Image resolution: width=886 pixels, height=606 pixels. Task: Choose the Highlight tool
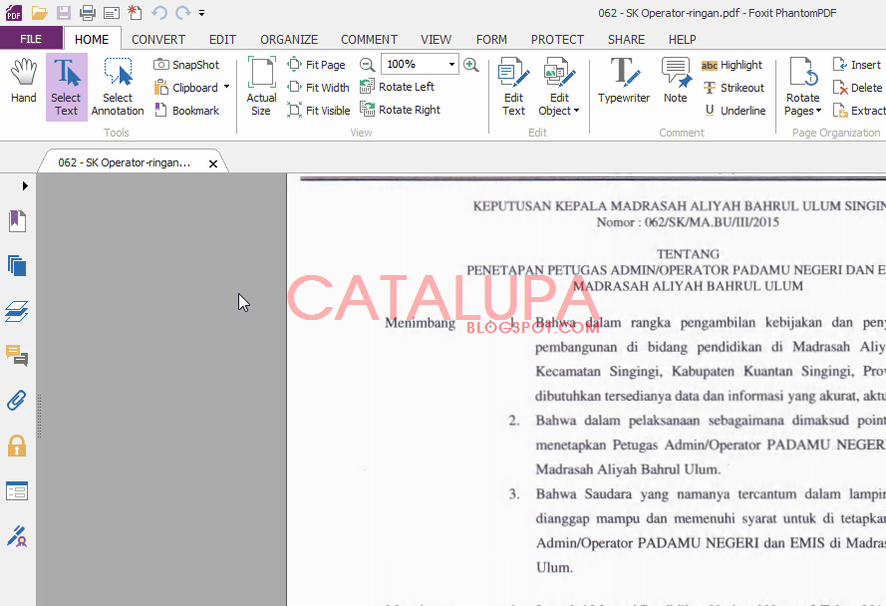(733, 65)
